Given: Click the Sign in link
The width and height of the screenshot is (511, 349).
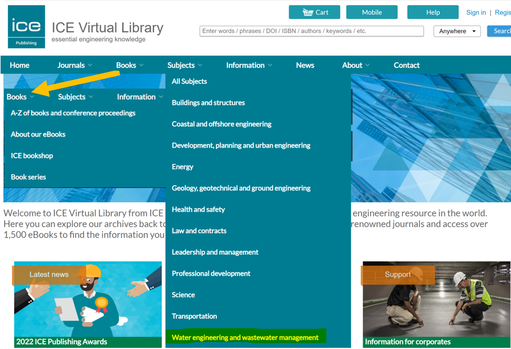Looking at the screenshot, I should click(476, 12).
